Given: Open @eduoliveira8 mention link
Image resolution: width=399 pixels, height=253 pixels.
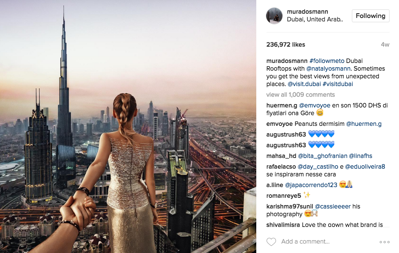Looking at the screenshot, I should pyautogui.click(x=365, y=167).
